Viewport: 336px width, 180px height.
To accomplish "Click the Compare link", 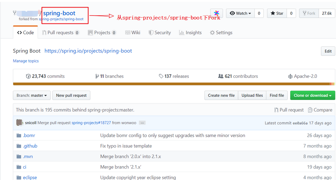I will (320, 110).
